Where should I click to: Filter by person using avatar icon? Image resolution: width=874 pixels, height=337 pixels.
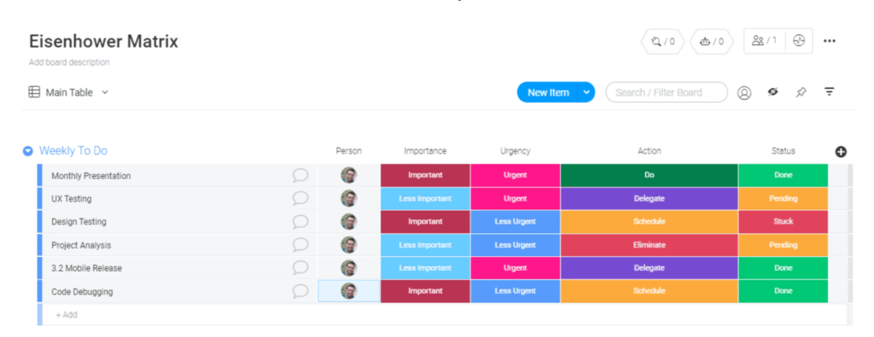pyautogui.click(x=744, y=93)
